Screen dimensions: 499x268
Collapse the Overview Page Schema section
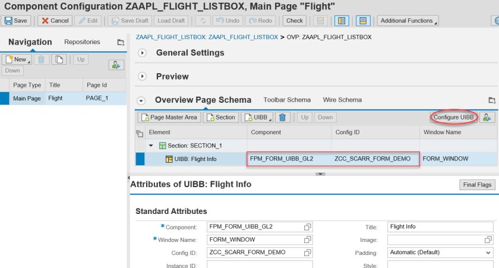coord(141,100)
